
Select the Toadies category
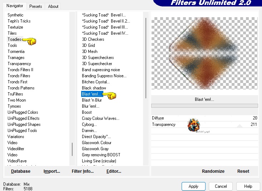(15, 39)
